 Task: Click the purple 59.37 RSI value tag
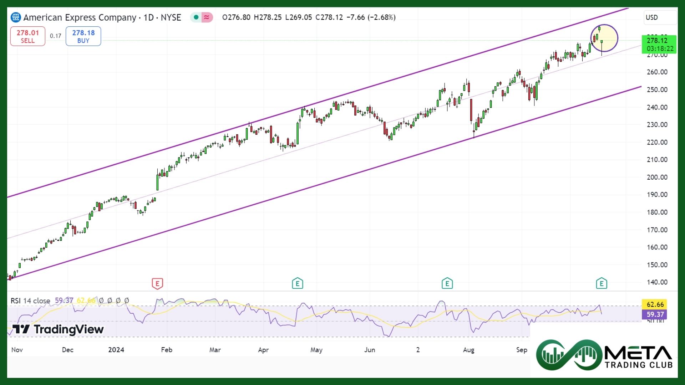[x=655, y=314]
